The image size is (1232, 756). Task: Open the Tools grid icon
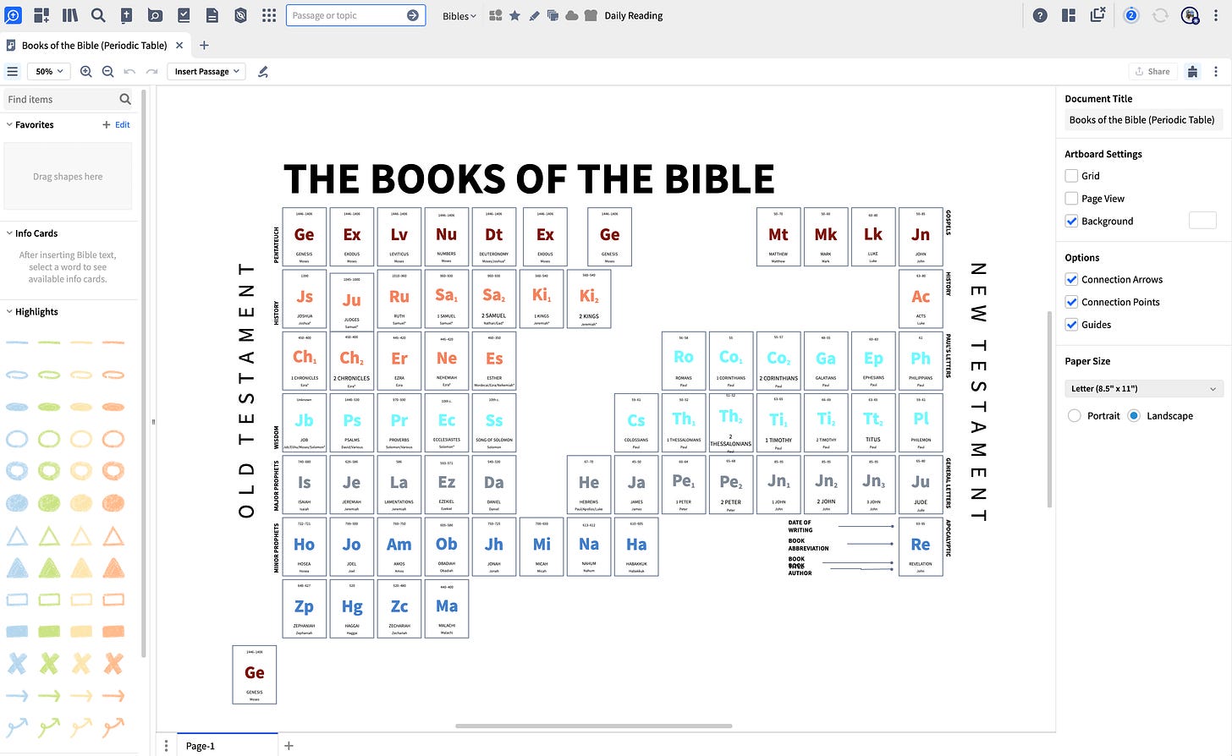pyautogui.click(x=269, y=14)
